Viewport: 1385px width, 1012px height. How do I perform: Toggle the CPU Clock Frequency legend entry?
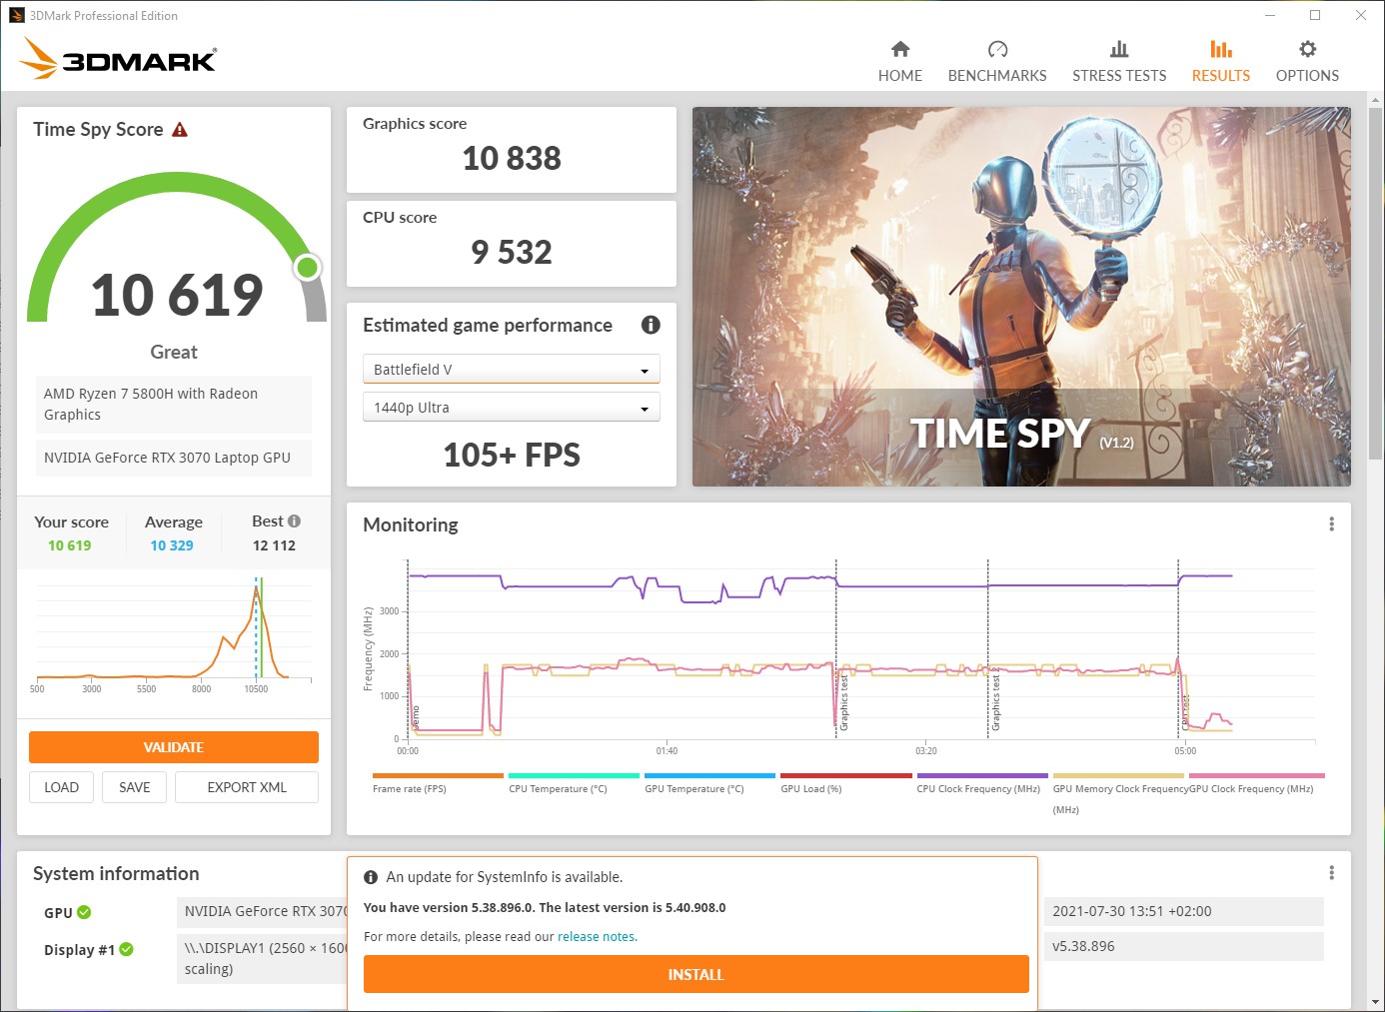click(982, 783)
